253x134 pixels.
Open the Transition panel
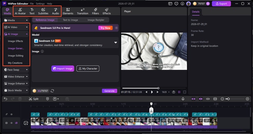coord(83,11)
